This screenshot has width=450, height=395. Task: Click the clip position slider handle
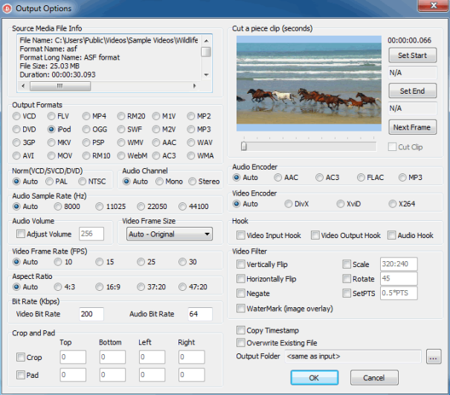(244, 146)
